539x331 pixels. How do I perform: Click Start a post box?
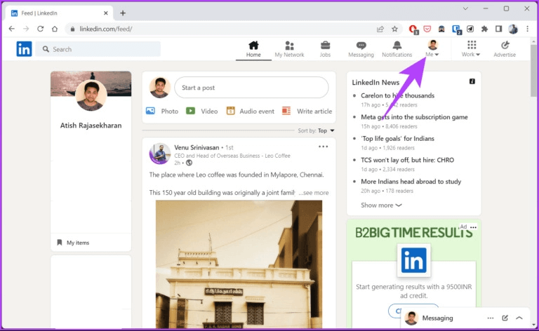(251, 88)
